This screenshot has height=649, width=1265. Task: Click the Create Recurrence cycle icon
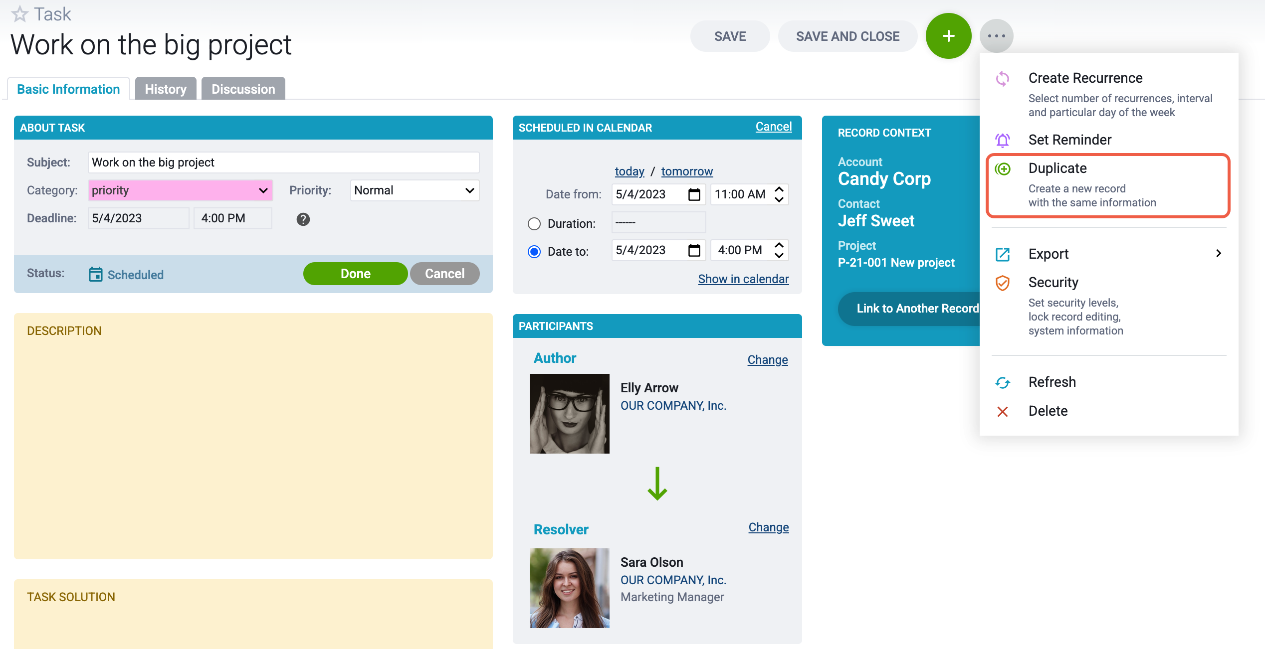click(1003, 79)
